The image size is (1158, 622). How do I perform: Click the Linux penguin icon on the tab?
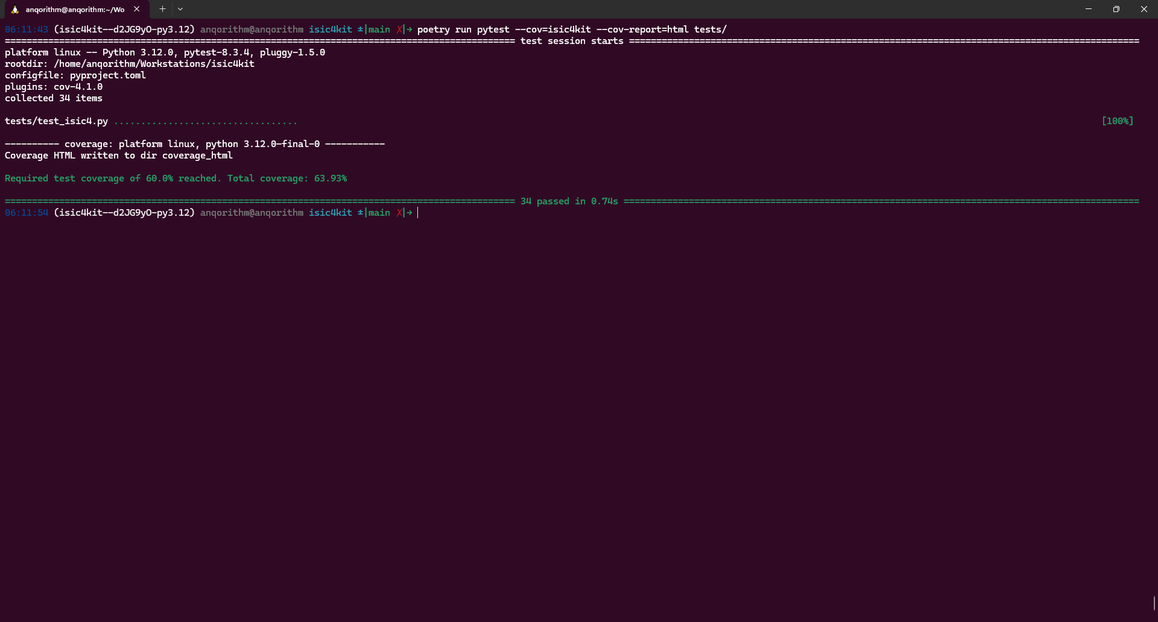click(x=15, y=10)
